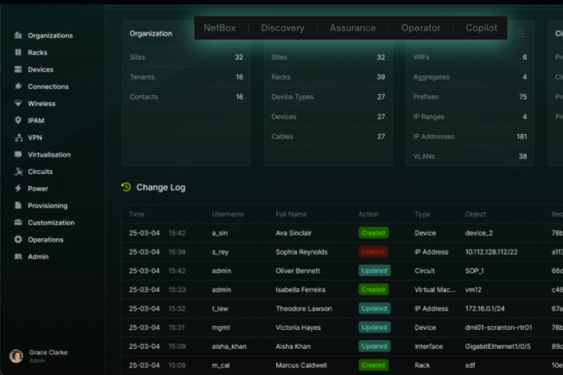This screenshot has height=375, width=563.
Task: Open the IP Ranges row
Action: 470,117
